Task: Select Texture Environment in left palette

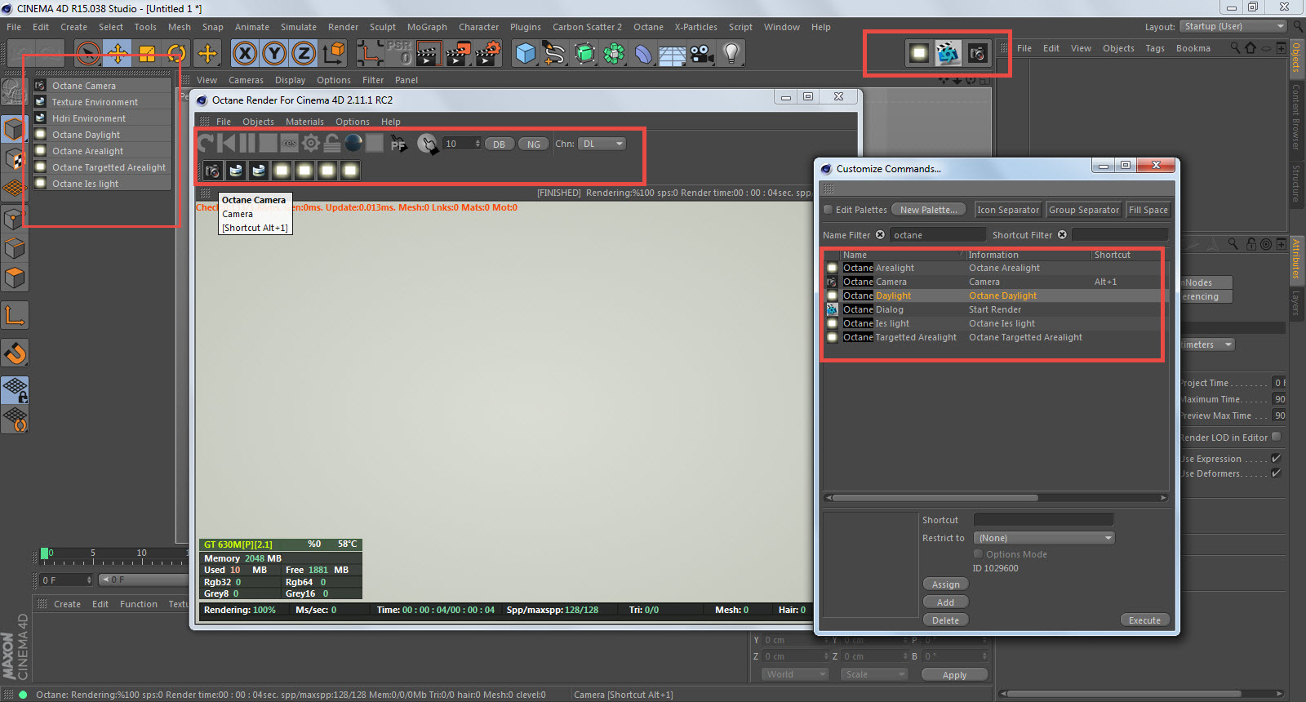Action: [x=102, y=102]
